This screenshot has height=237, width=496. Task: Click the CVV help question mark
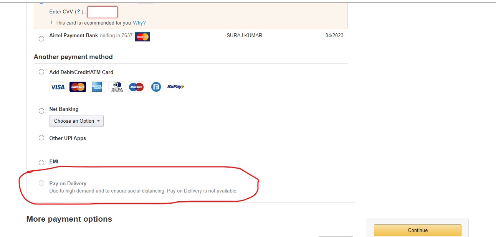pos(79,12)
